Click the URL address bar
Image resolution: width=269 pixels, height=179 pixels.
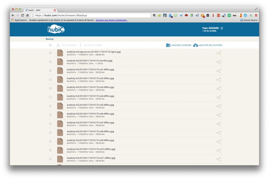click(x=91, y=15)
